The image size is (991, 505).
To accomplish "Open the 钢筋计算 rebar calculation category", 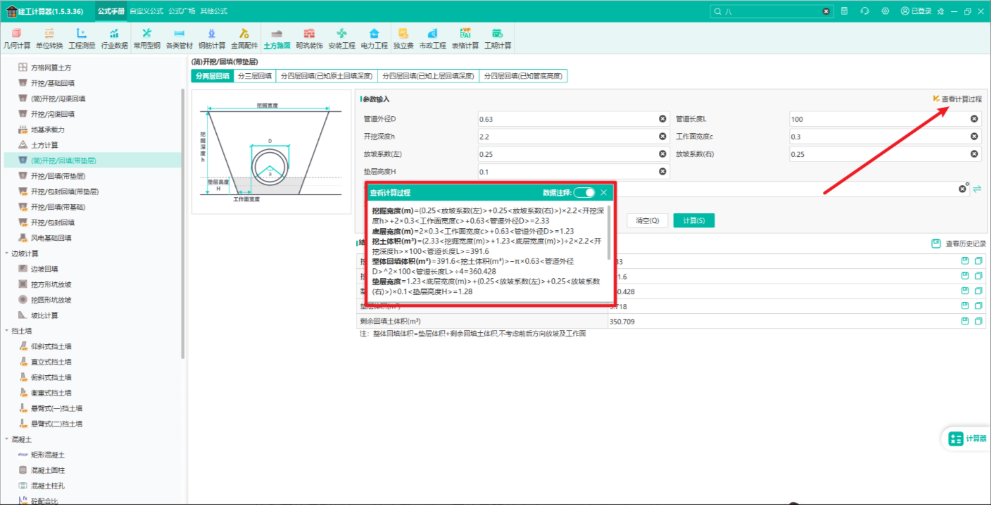I will 212,39.
